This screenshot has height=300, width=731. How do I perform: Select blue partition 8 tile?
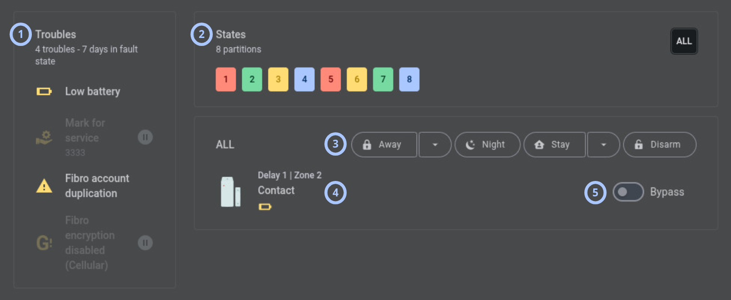tap(410, 79)
